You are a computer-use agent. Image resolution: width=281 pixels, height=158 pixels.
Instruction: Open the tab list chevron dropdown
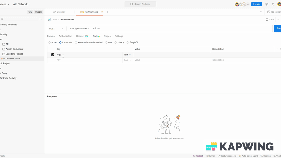[x=261, y=12]
